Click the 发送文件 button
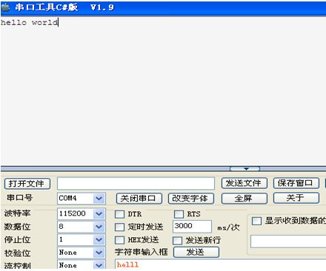This screenshot has height=271, width=326. [244, 183]
